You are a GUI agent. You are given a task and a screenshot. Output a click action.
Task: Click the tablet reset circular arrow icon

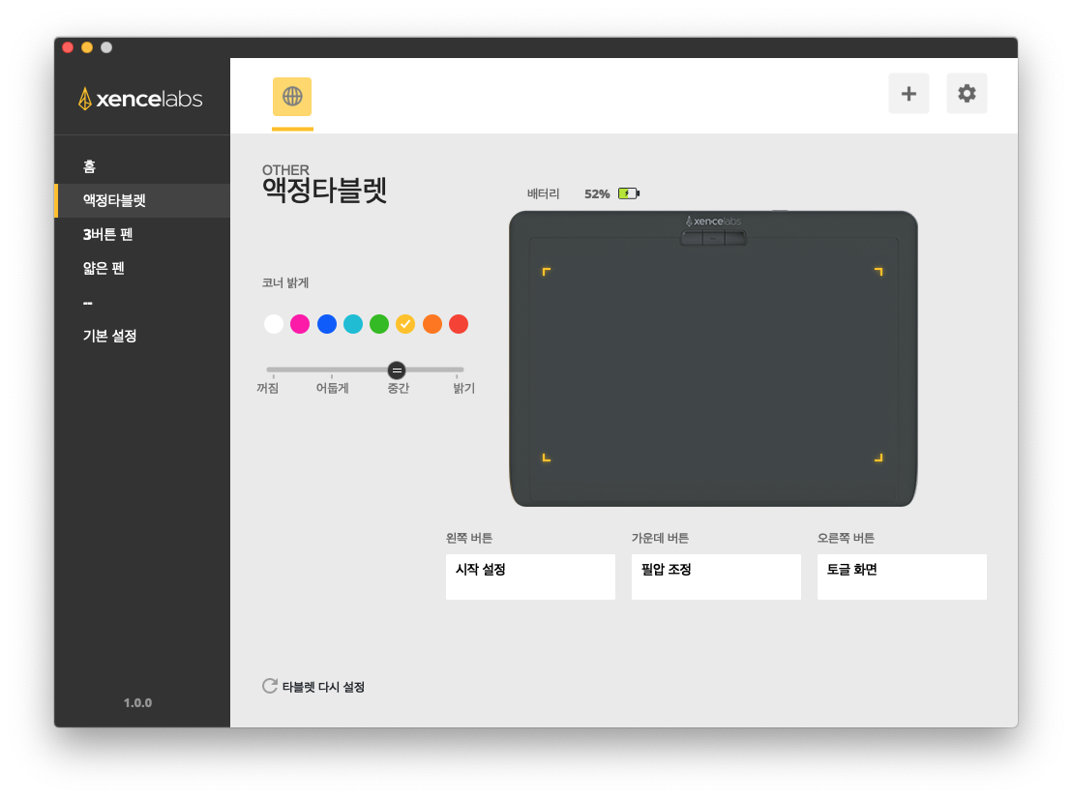270,686
